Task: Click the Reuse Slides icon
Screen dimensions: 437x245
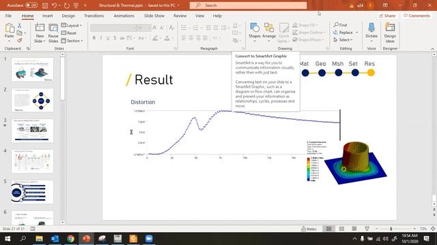Action: coord(53,28)
